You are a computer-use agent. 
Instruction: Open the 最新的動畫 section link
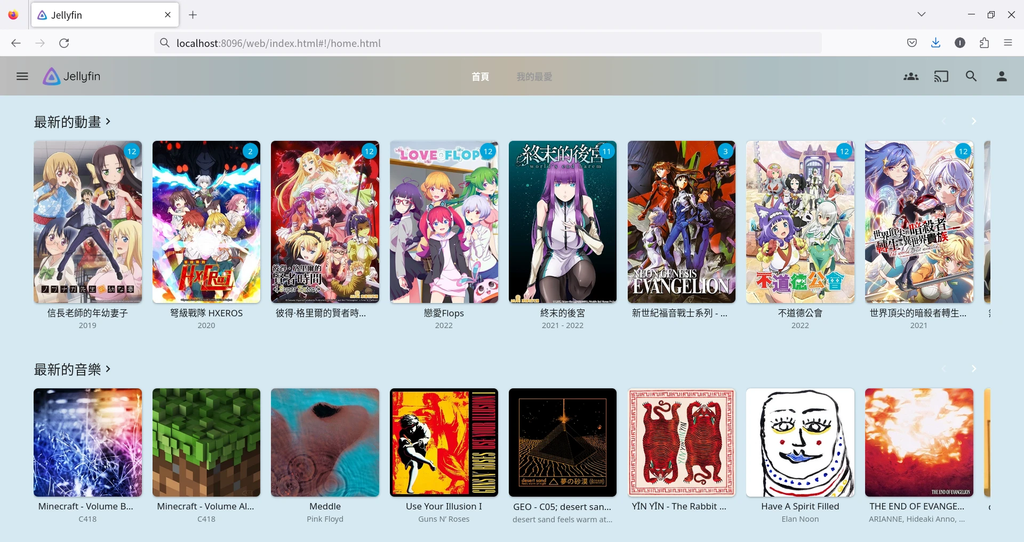point(73,122)
